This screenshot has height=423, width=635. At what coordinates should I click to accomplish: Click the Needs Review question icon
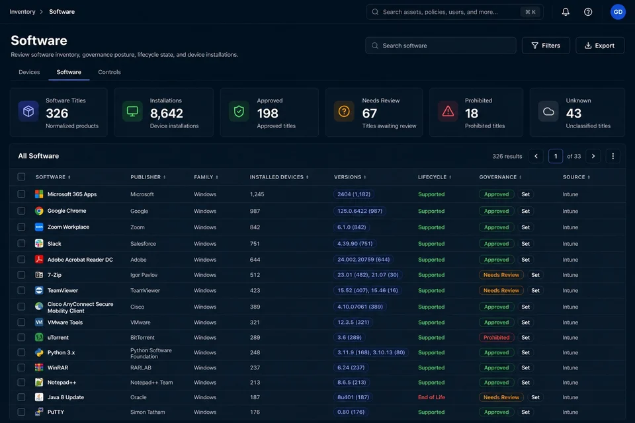tap(344, 111)
